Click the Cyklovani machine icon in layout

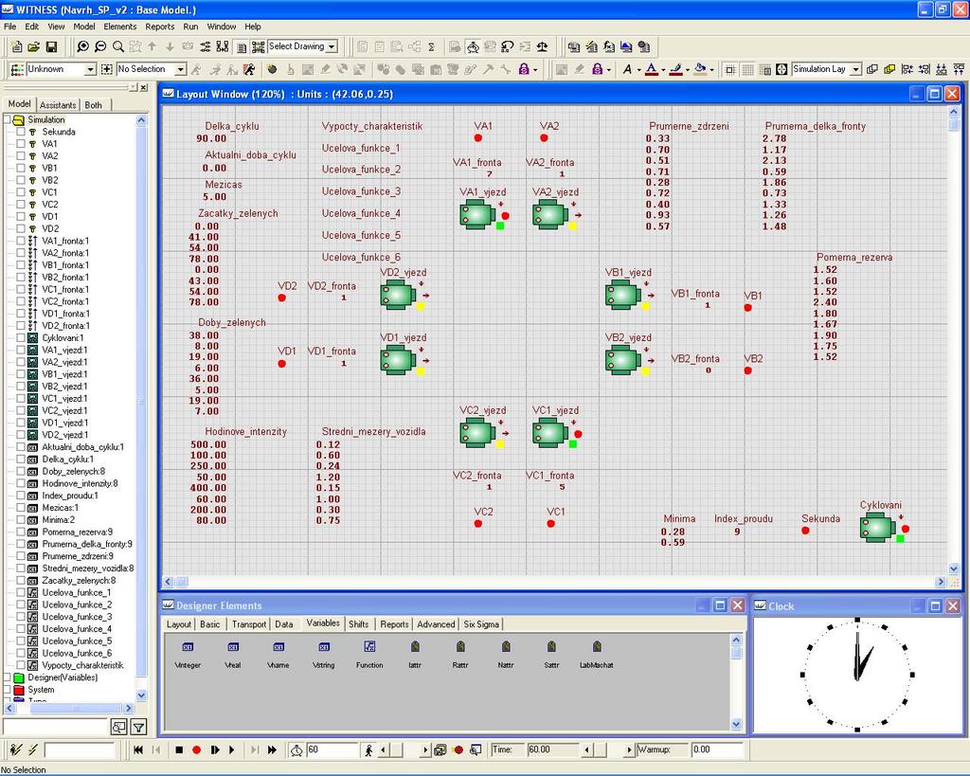[x=877, y=529]
